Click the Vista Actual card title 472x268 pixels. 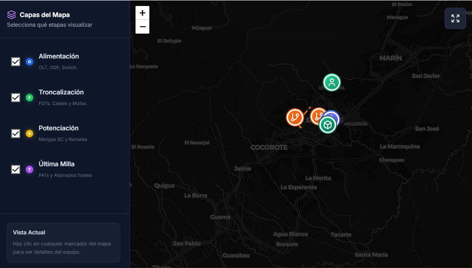(29, 233)
